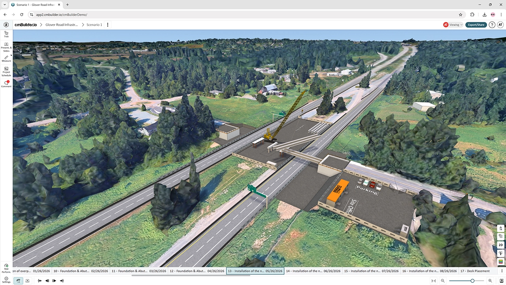Toggle the crane timeline view mode
Screen dimensions: 506x285
point(19,281)
